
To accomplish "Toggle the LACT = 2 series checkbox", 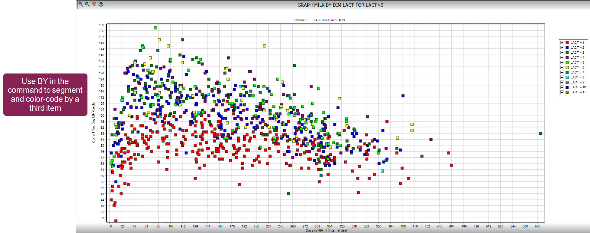I will [x=562, y=48].
